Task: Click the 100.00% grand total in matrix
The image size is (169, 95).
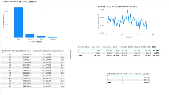Action: 156,56
